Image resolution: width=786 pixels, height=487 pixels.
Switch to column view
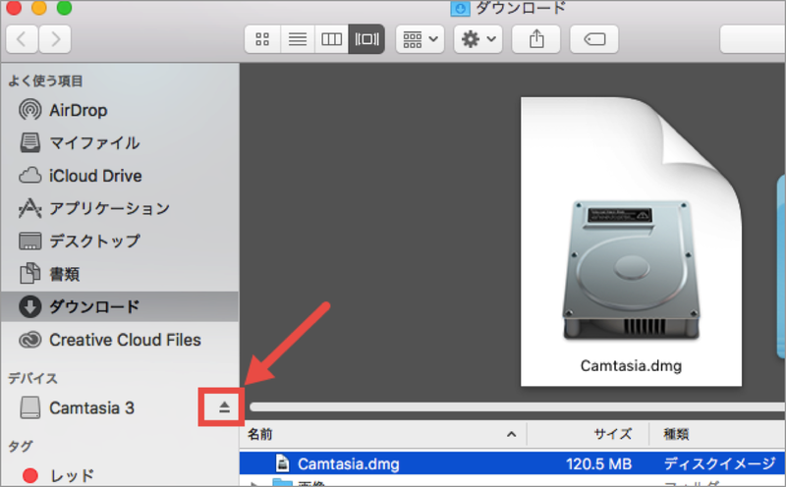[x=331, y=39]
